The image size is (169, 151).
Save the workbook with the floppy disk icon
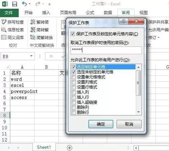[x=15, y=4]
